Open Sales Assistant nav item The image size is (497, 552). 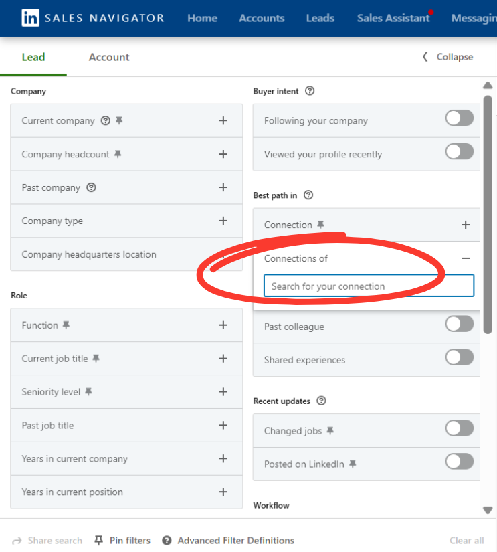pyautogui.click(x=393, y=18)
